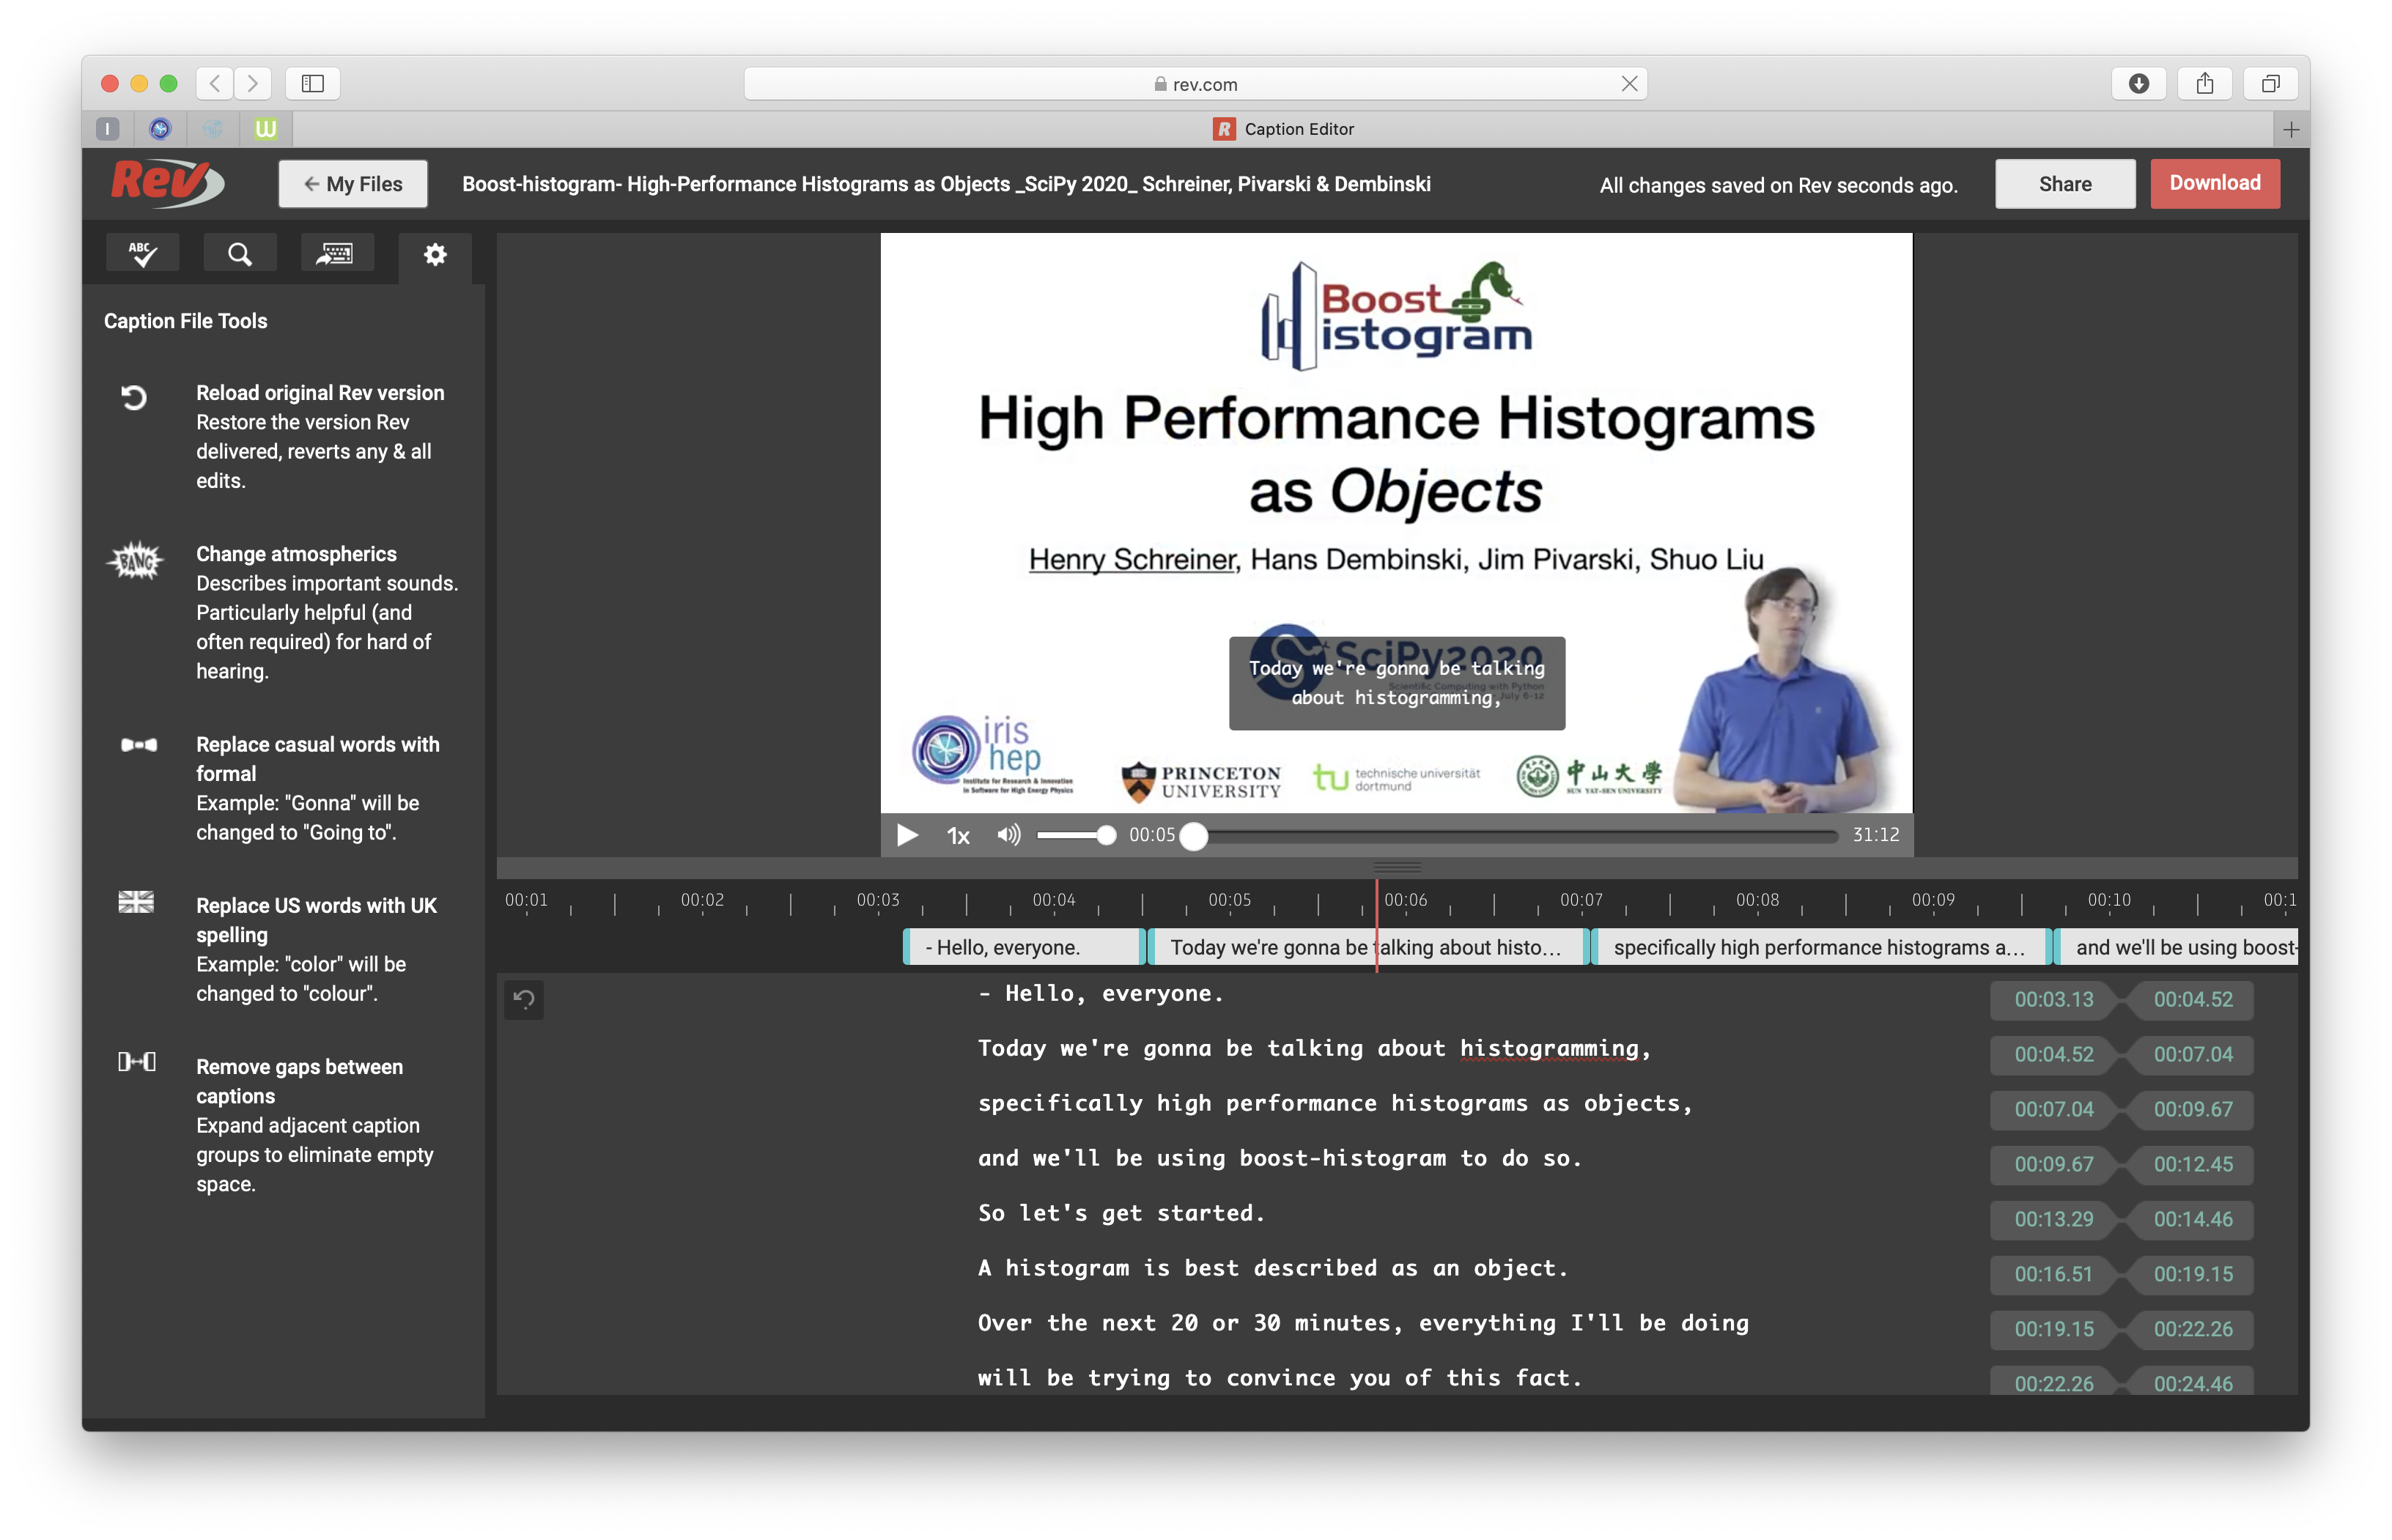Edit end time 00:07.04 of second caption
Viewport: 2392px width, 1540px height.
(2192, 1054)
